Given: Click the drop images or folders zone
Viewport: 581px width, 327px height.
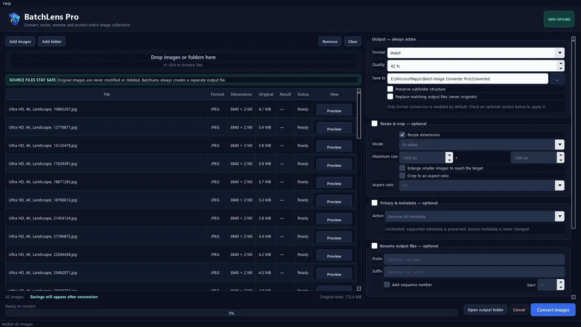Looking at the screenshot, I should 183,61.
